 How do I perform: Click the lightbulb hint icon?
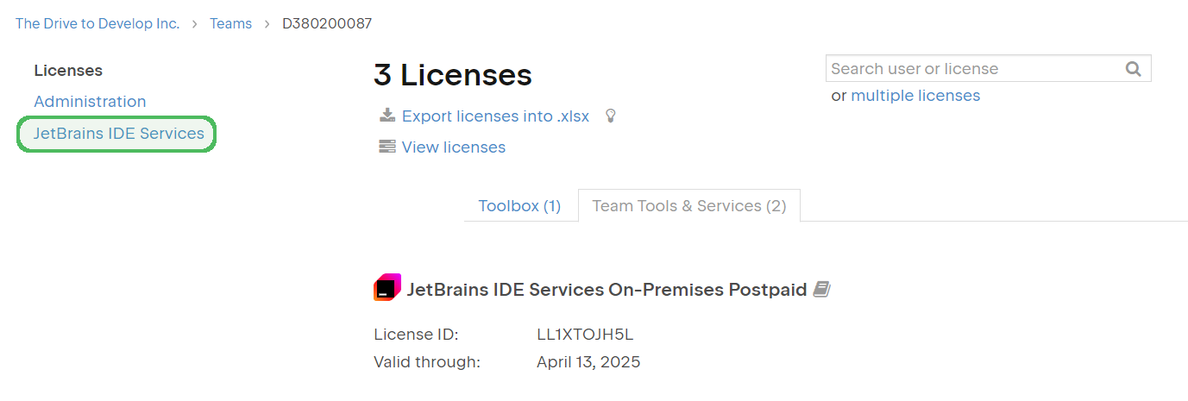(611, 116)
